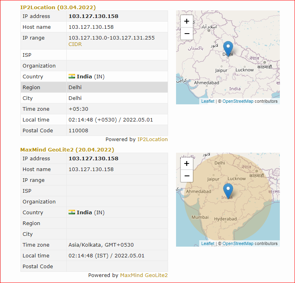Click the Postal Code value 110008
This screenshot has width=295, height=283.
tap(78, 131)
